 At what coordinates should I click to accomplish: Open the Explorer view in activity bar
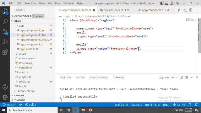[x=5, y=12]
